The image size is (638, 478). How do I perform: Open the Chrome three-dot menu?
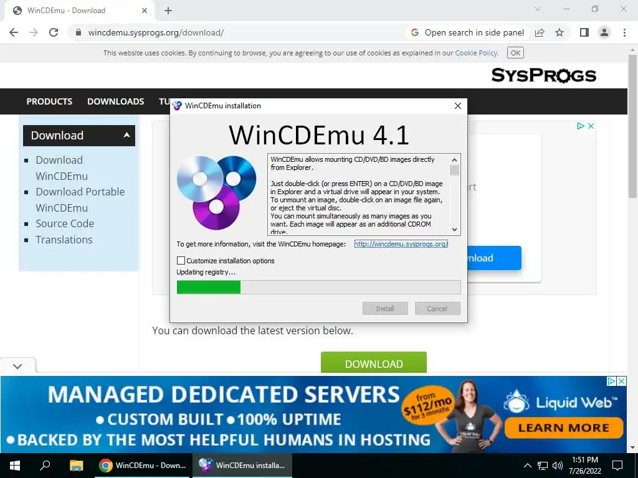(x=624, y=32)
